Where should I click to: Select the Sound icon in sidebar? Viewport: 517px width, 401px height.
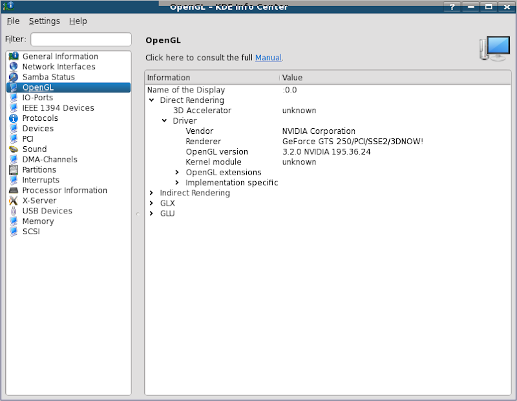[x=14, y=149]
